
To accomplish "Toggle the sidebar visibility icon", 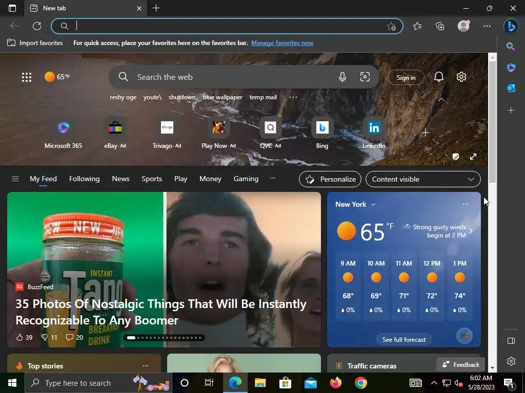I will coord(511,340).
